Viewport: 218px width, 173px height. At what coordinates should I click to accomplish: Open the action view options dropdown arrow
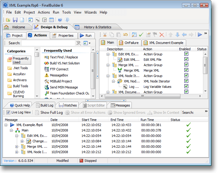coord(90,43)
